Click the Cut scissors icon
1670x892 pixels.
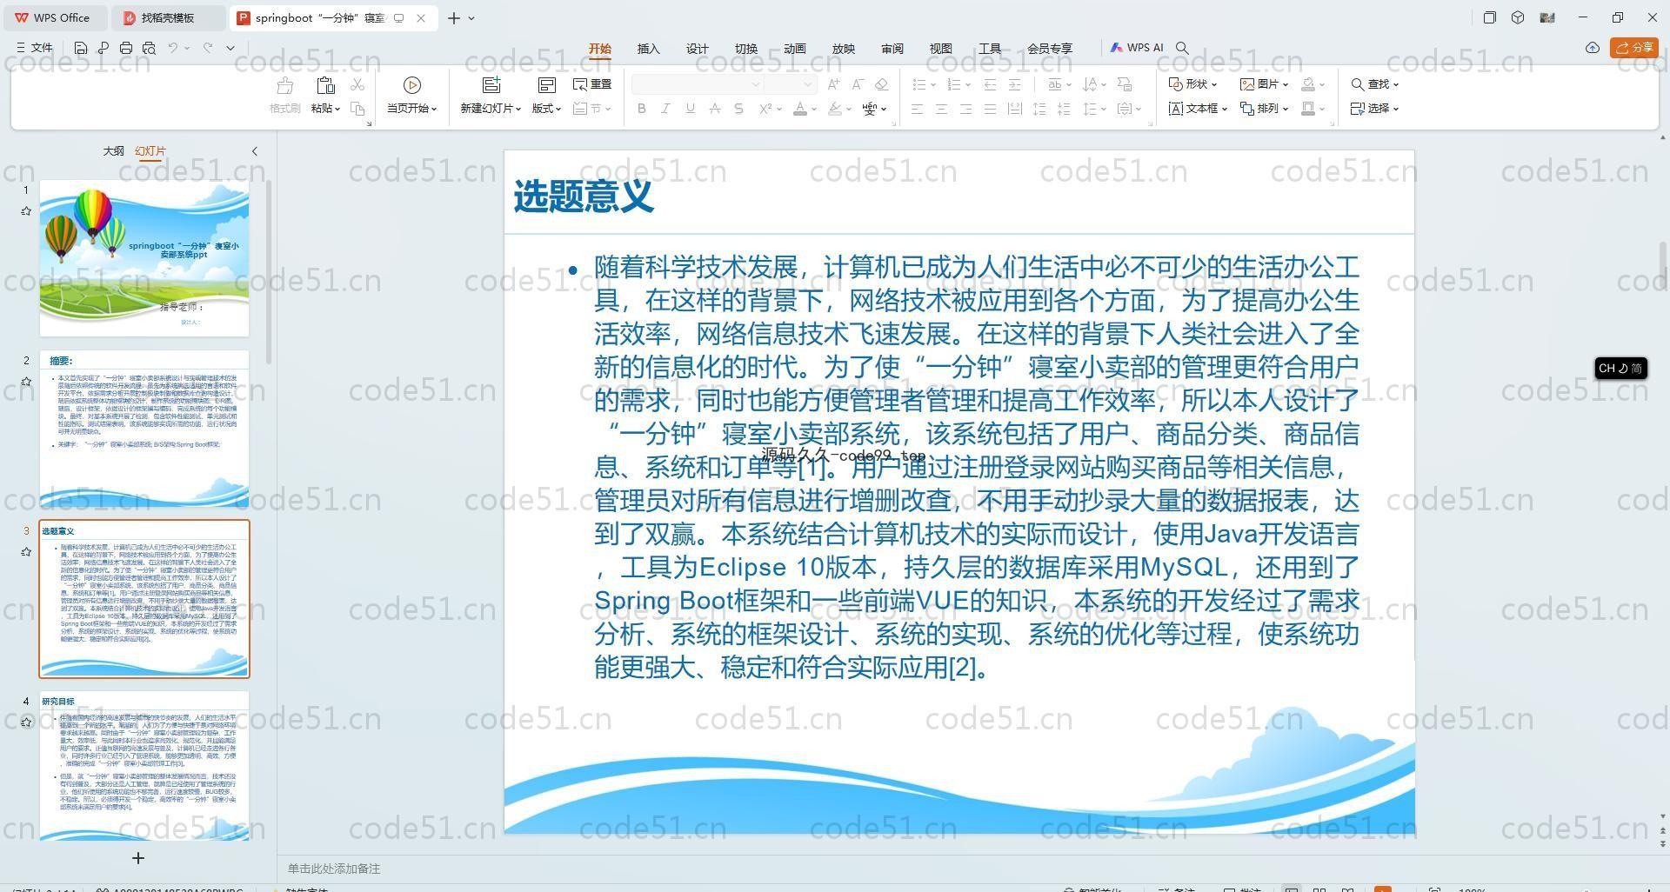[x=357, y=84]
